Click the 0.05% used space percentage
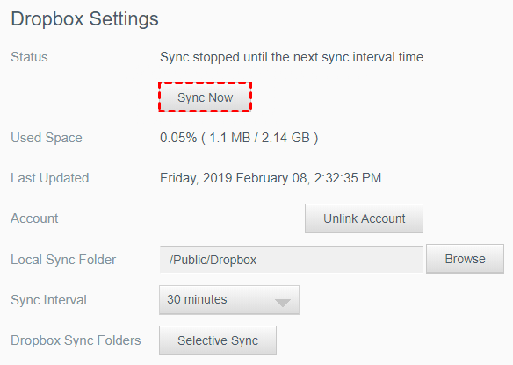513x365 pixels. 178,138
